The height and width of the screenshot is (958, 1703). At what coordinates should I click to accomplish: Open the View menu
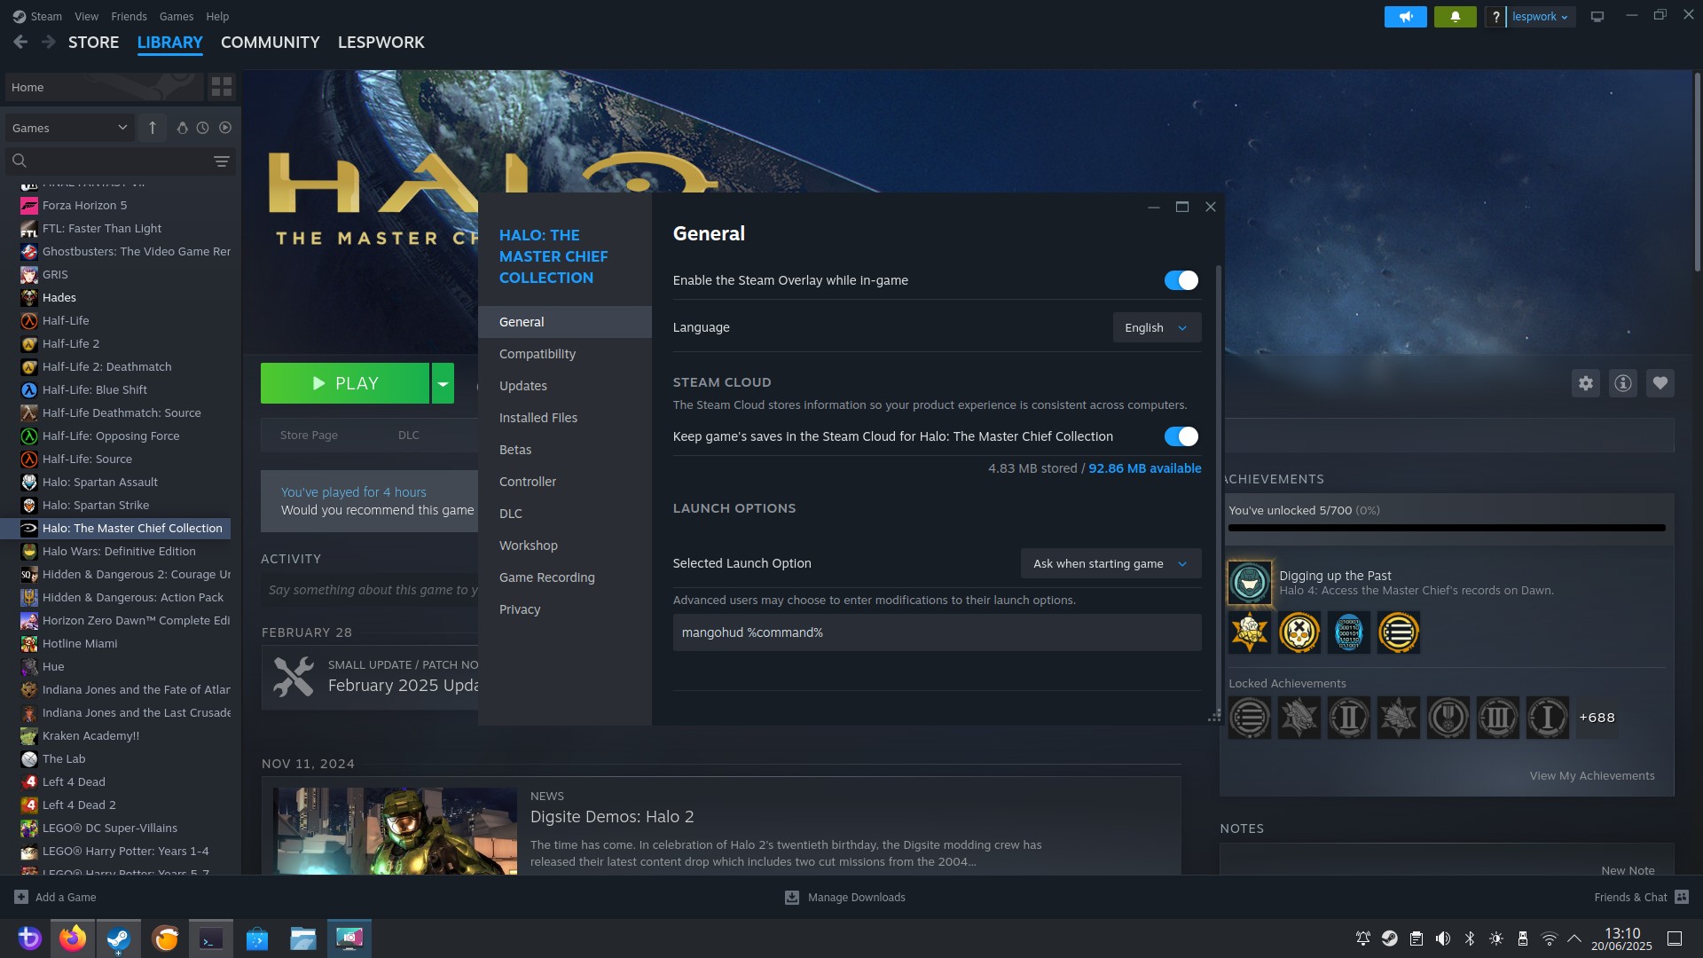click(86, 16)
